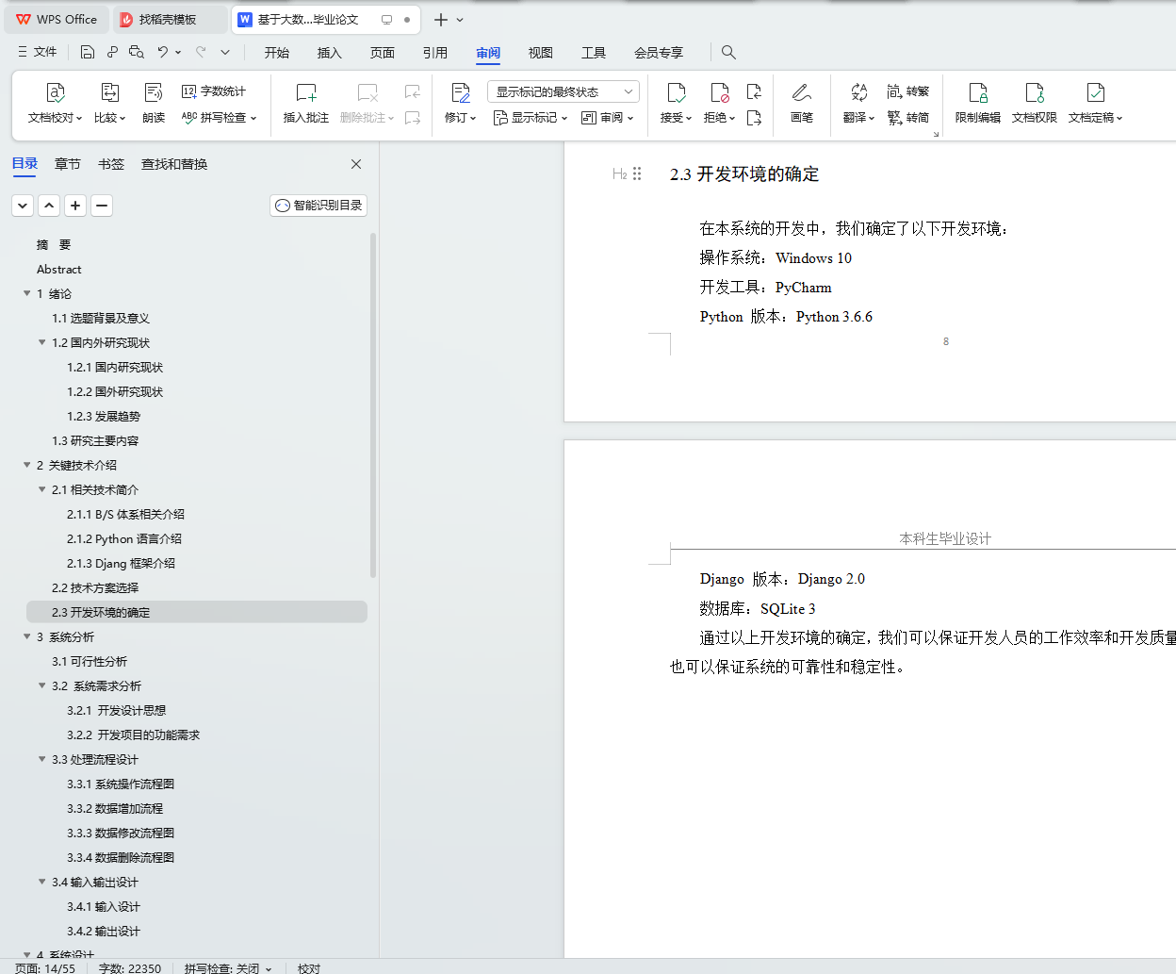Switch to the 找稻壳模板 window tab
The image size is (1176, 974).
[170, 19]
